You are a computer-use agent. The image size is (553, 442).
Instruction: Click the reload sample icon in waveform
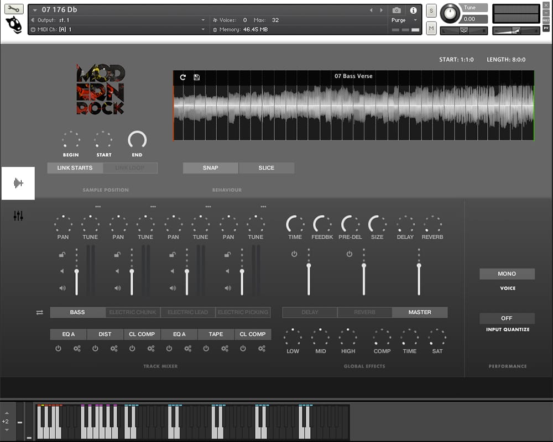tap(183, 77)
